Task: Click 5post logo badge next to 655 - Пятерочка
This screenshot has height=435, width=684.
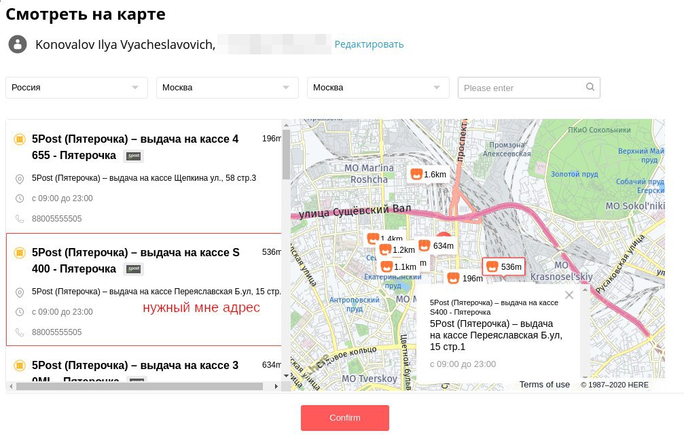Action: pyautogui.click(x=134, y=156)
